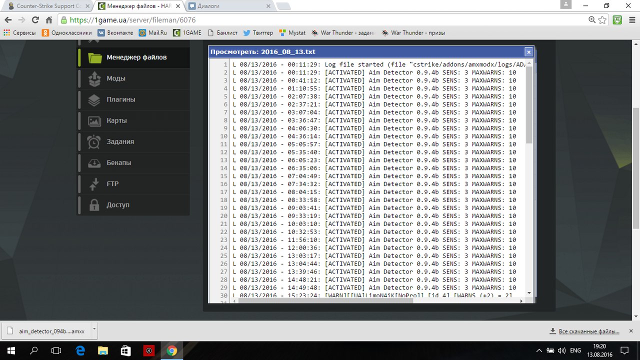The image size is (640, 360).
Task: Open Все скачанные файлы link
Action: [584, 331]
